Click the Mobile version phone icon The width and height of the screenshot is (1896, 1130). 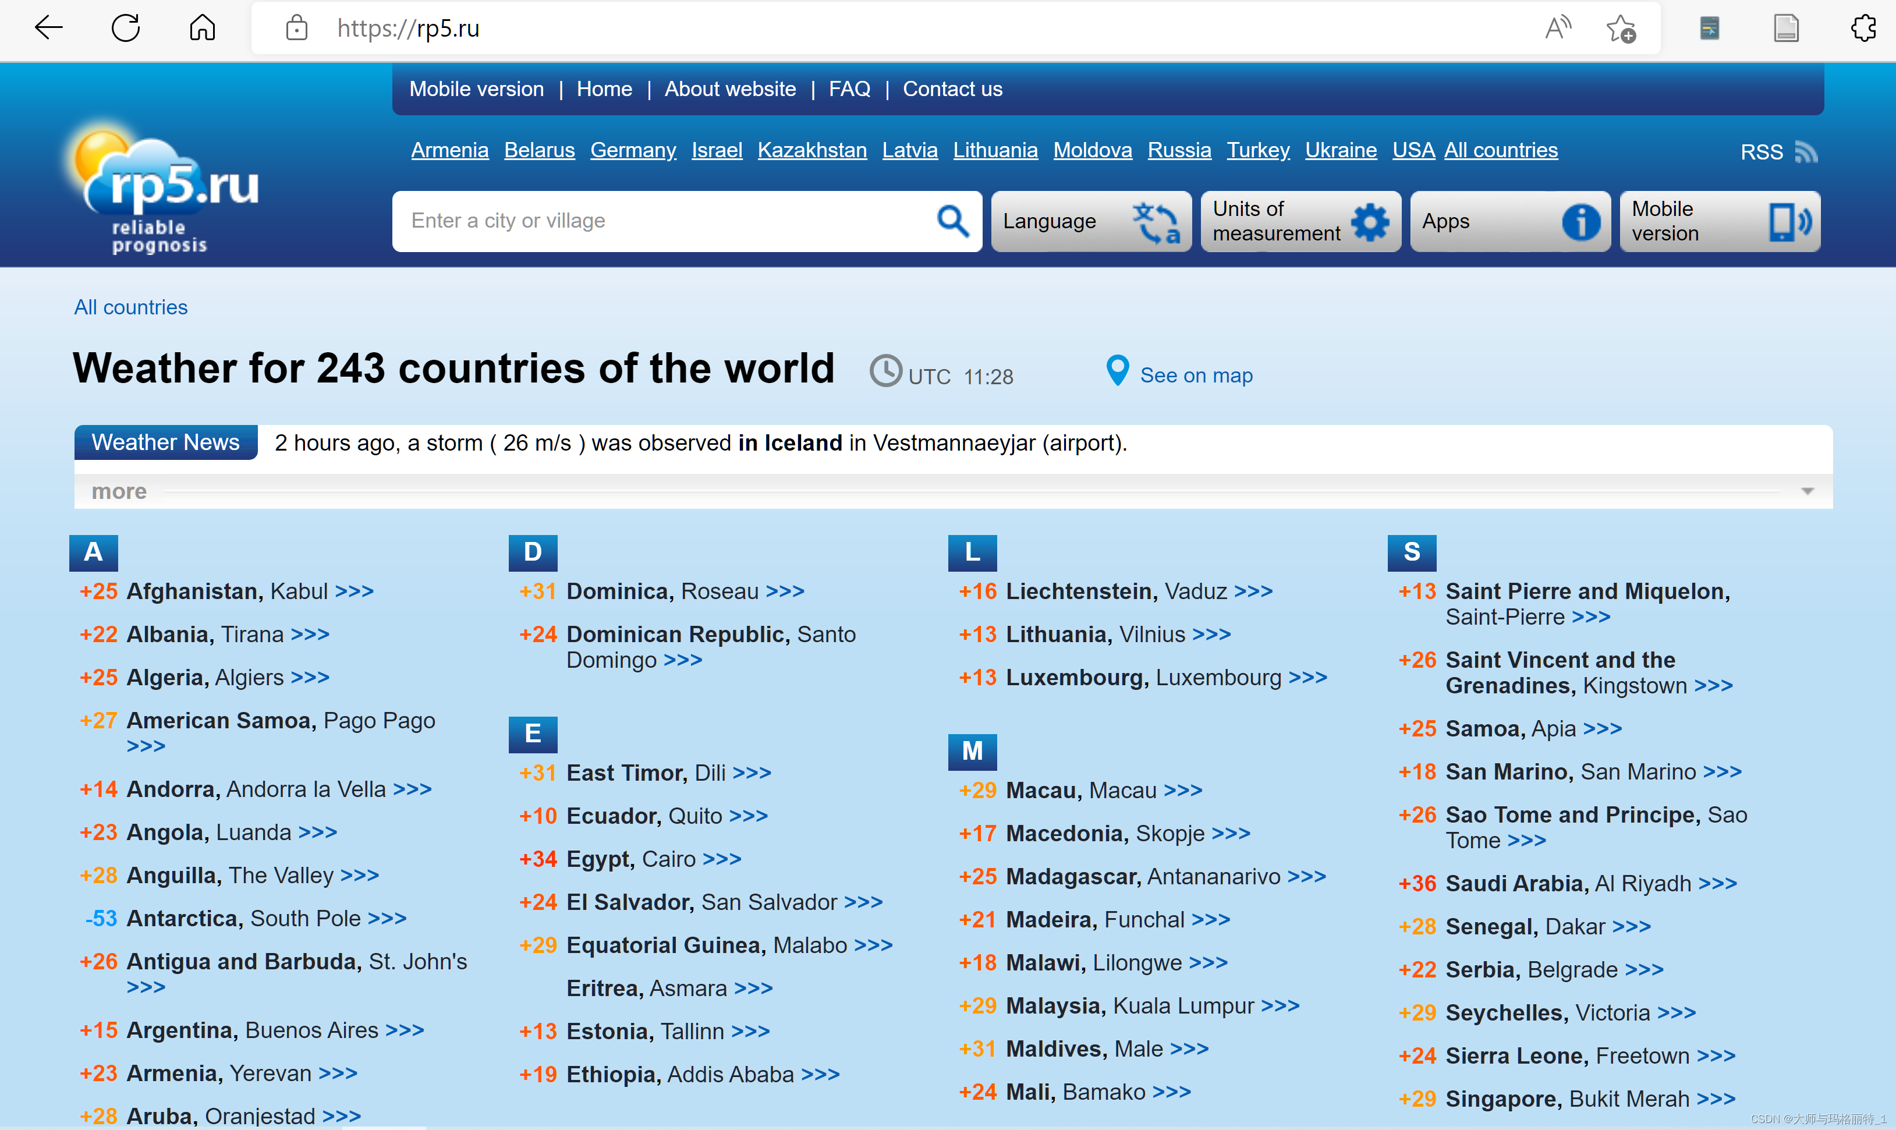tap(1789, 222)
